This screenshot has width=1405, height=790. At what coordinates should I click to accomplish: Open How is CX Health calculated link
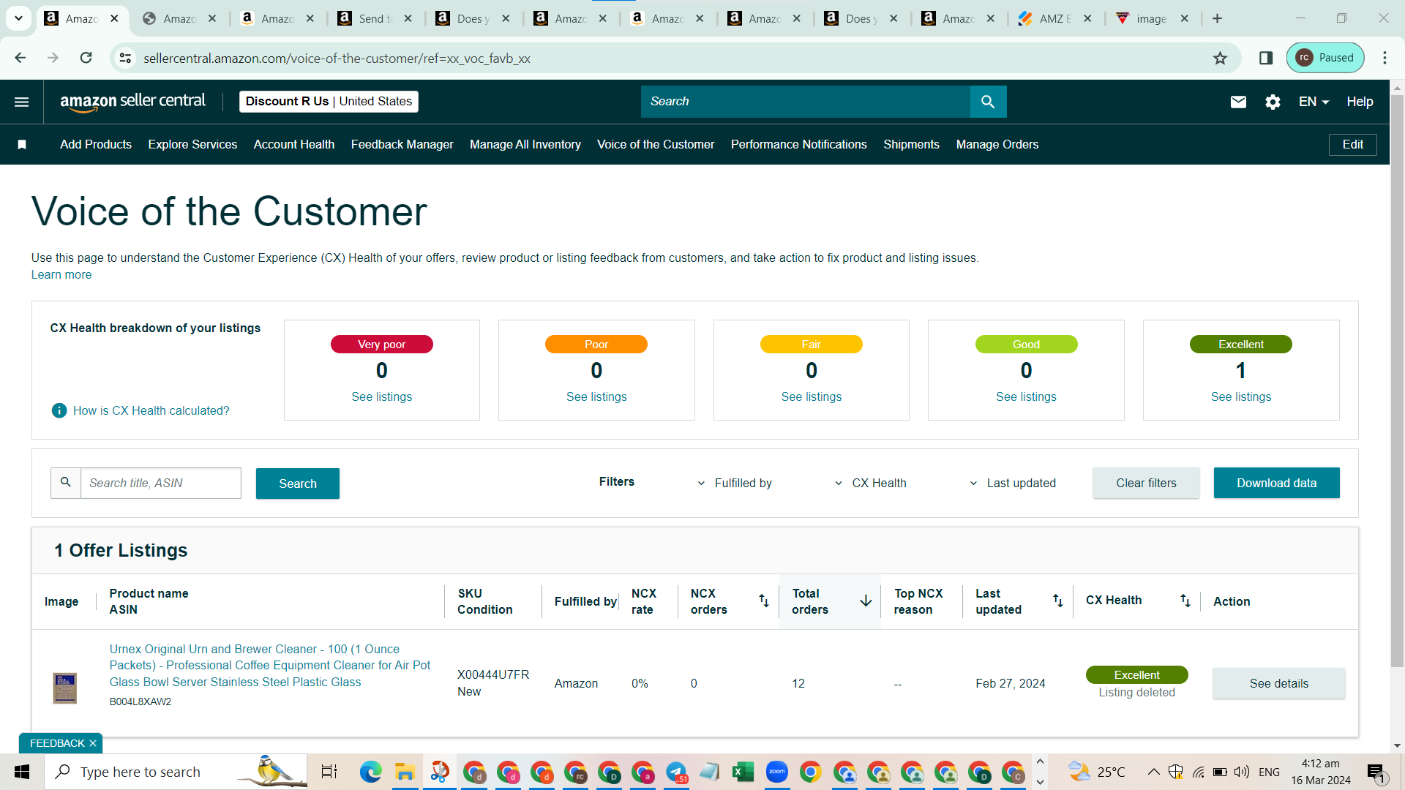151,411
